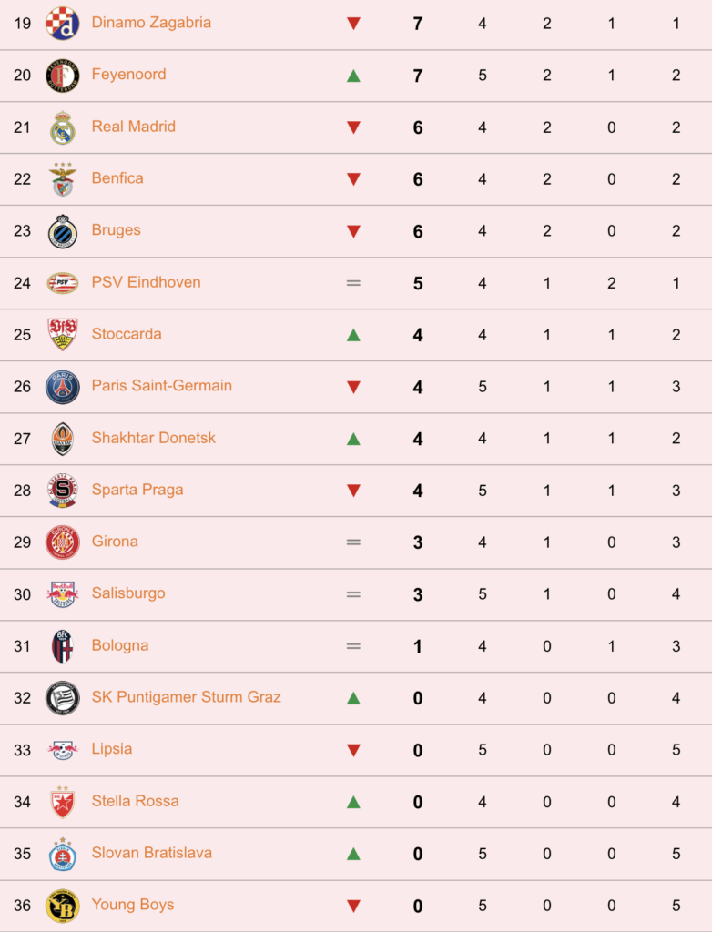The image size is (712, 932).
Task: Open the Shakhtar Donetsk team link
Action: tap(154, 438)
